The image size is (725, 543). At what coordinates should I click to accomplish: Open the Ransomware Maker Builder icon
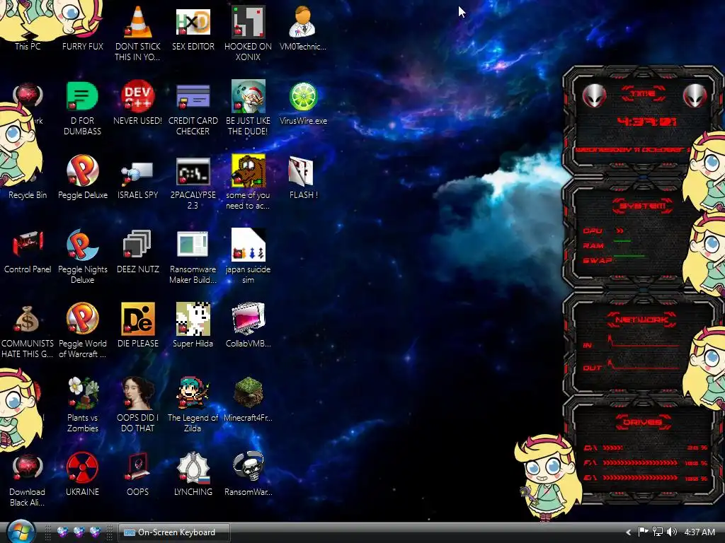click(x=193, y=256)
